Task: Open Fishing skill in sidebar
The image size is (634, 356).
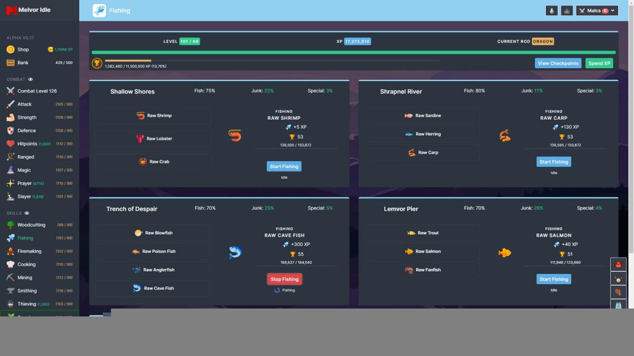Action: (39, 238)
